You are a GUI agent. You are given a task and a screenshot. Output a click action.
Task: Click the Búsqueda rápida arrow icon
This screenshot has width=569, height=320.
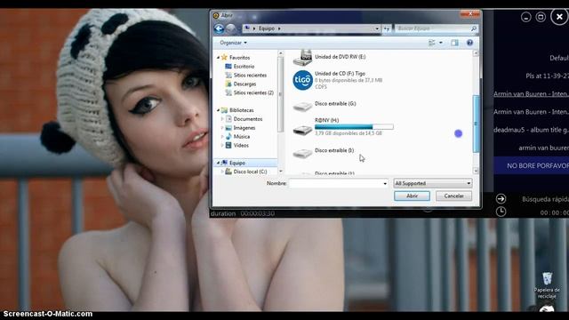point(501,198)
